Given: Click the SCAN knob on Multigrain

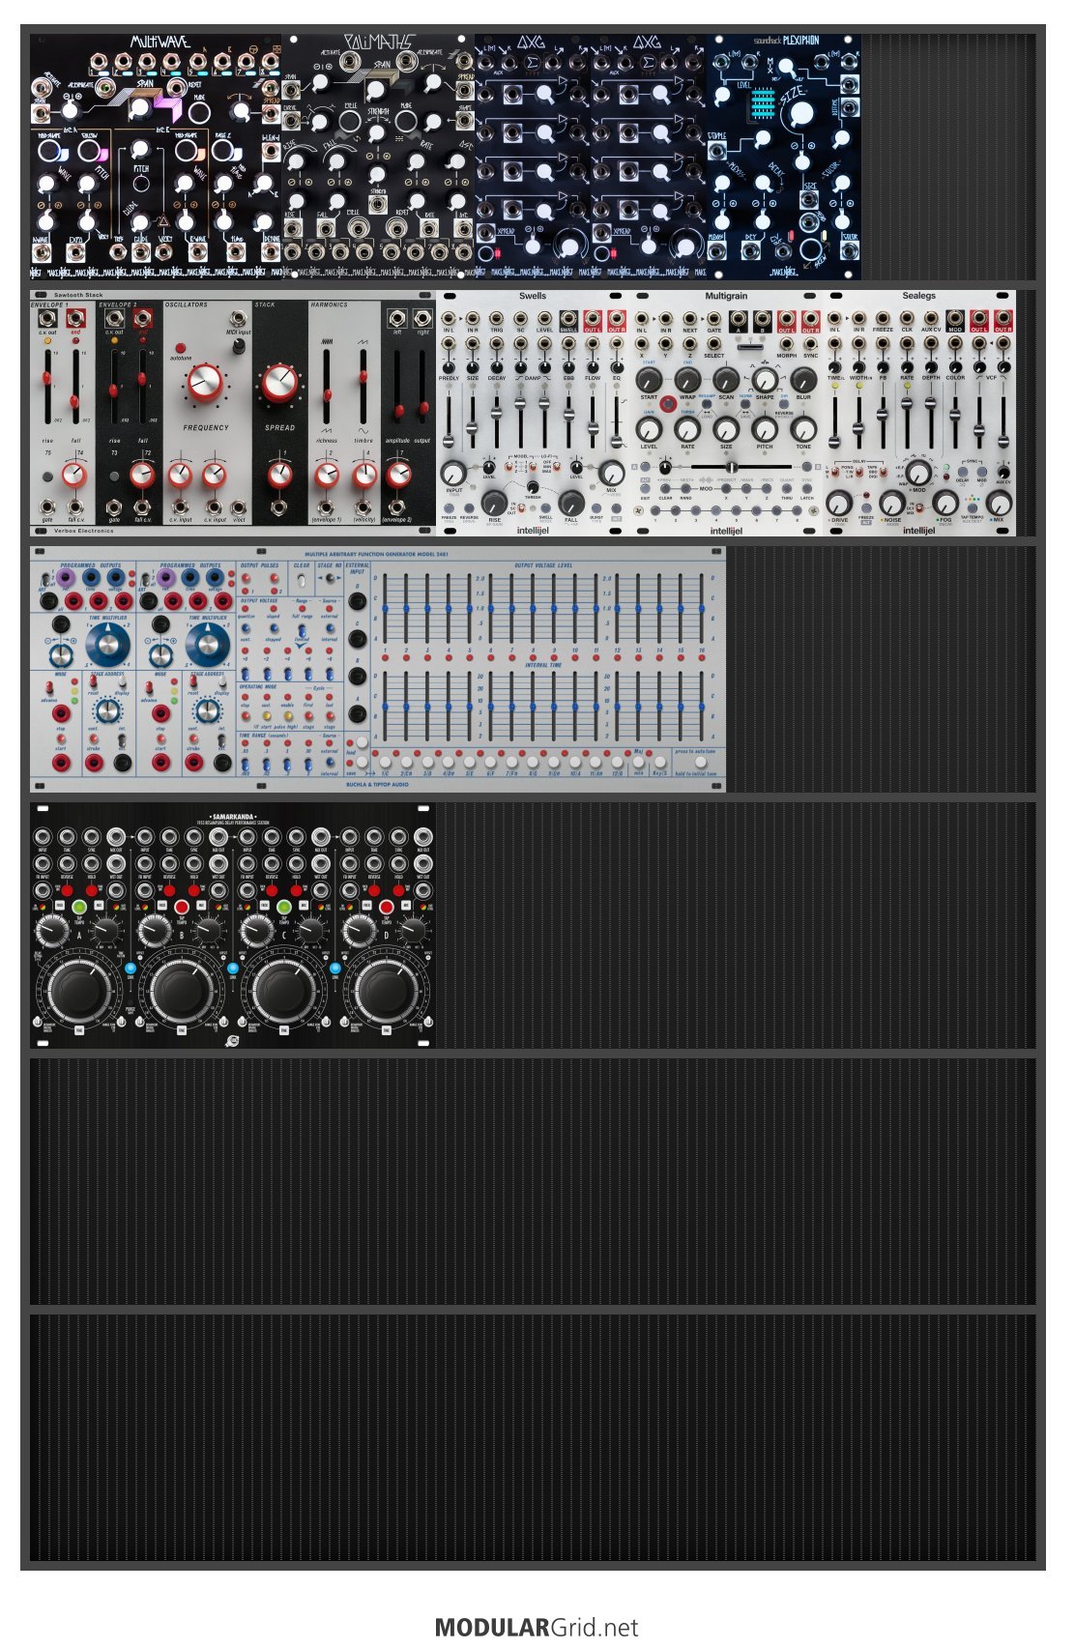Looking at the screenshot, I should (x=726, y=379).
